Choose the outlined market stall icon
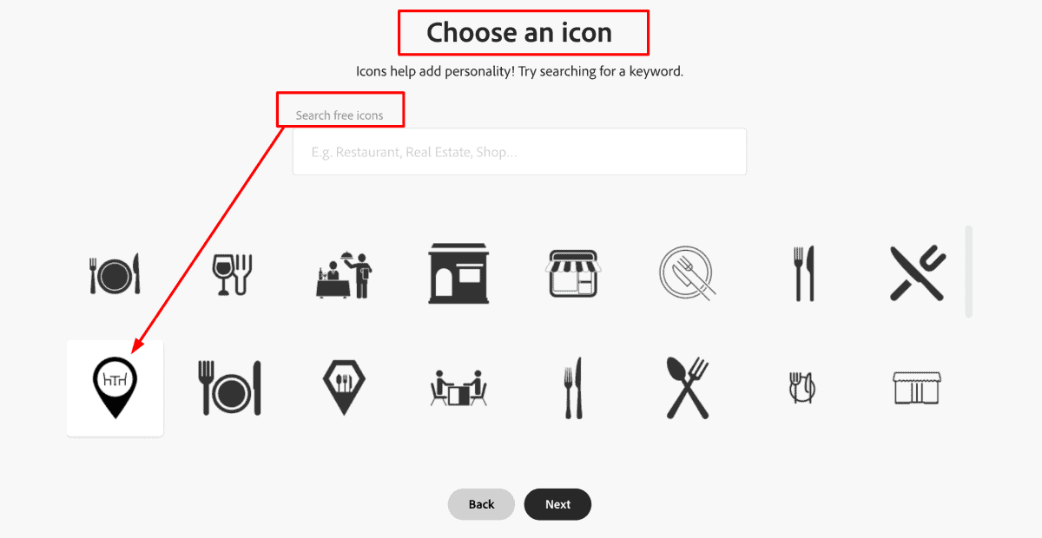 pyautogui.click(x=916, y=388)
